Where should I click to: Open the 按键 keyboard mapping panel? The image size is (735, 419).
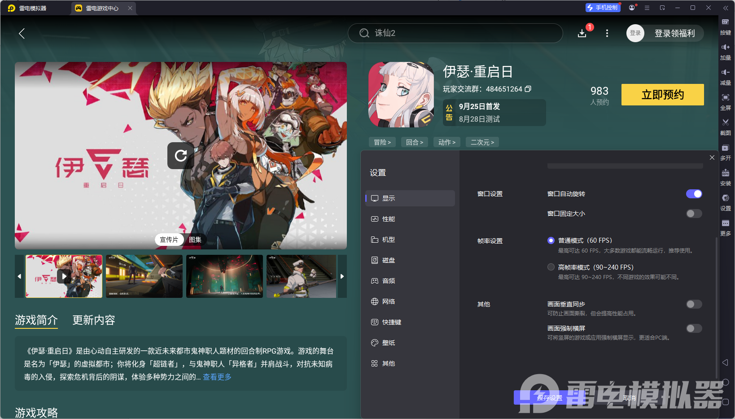tap(726, 26)
